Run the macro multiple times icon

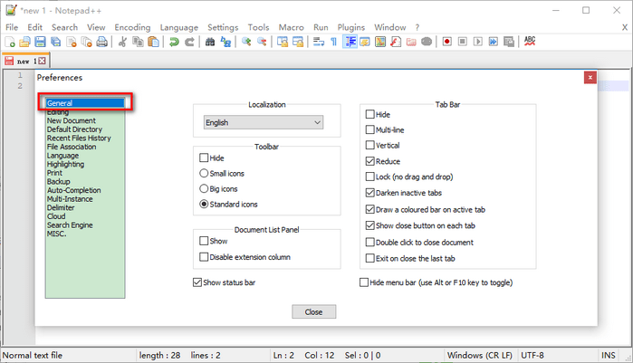(493, 42)
